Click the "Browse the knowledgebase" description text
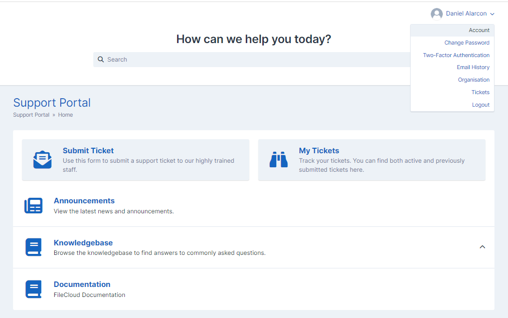The image size is (508, 318). click(x=160, y=253)
